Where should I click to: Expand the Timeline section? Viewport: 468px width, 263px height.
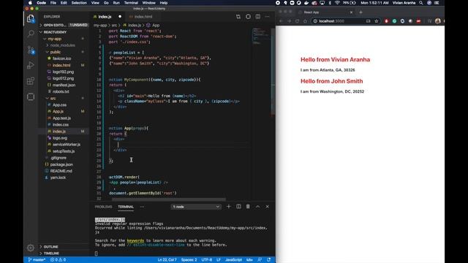64,254
